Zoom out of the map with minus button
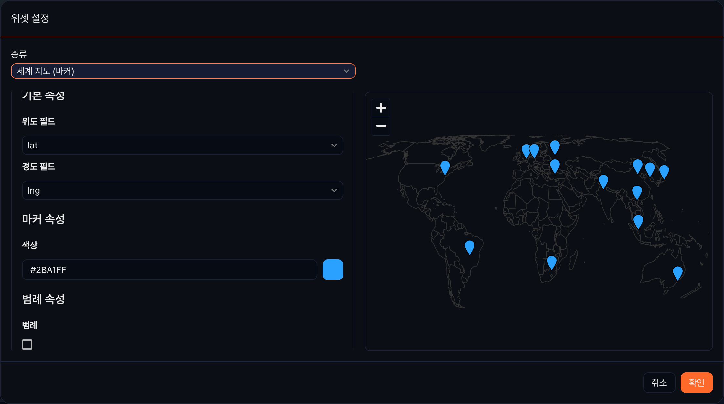 click(381, 126)
